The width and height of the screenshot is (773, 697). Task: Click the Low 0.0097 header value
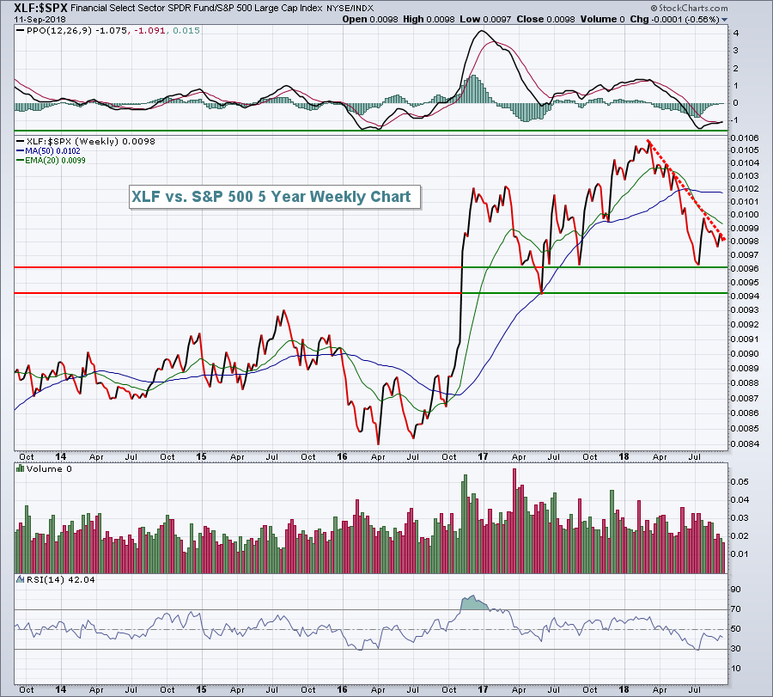tap(485, 19)
